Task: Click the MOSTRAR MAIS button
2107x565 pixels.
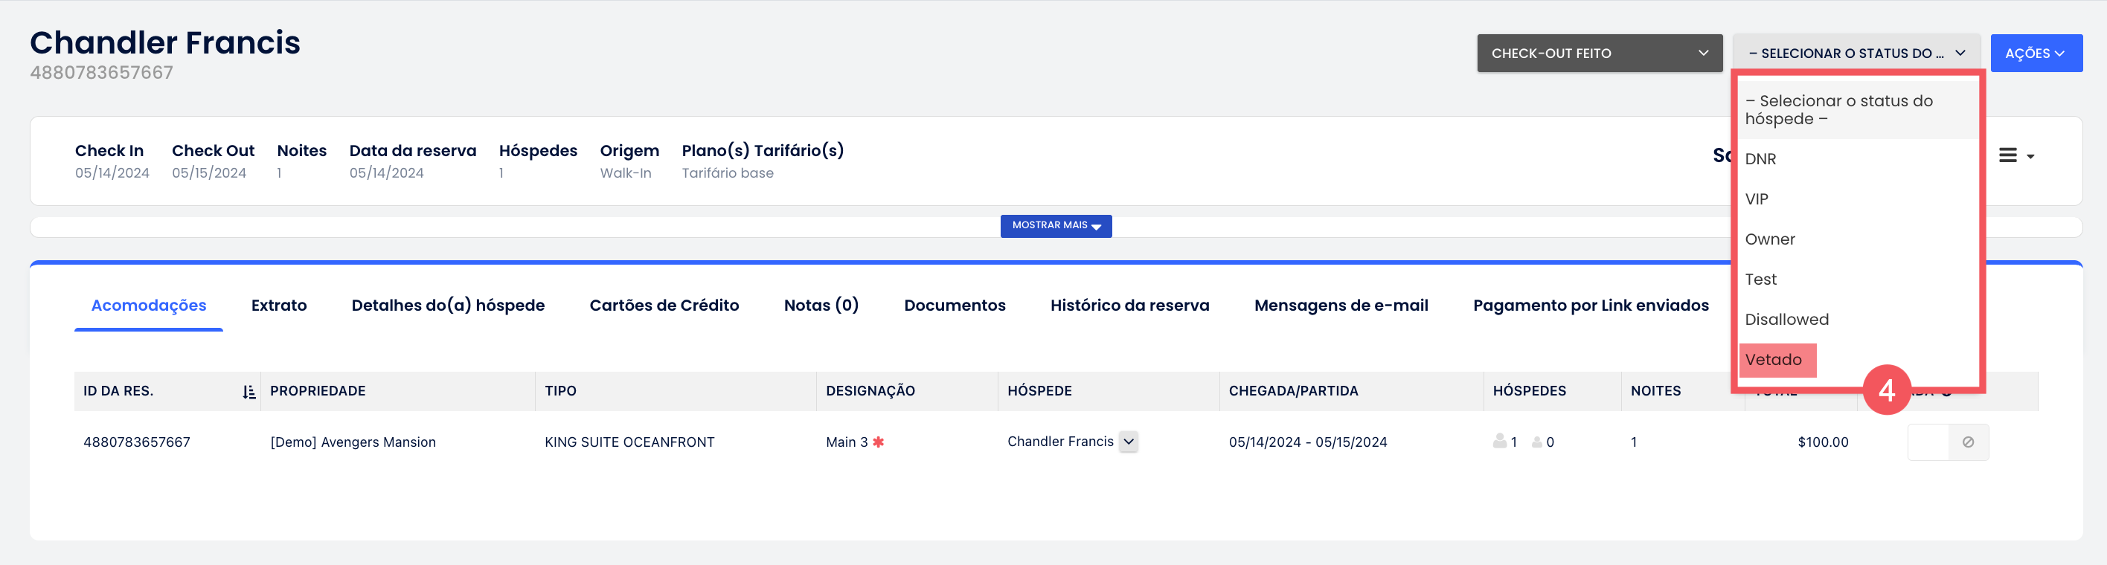Action: click(1055, 226)
